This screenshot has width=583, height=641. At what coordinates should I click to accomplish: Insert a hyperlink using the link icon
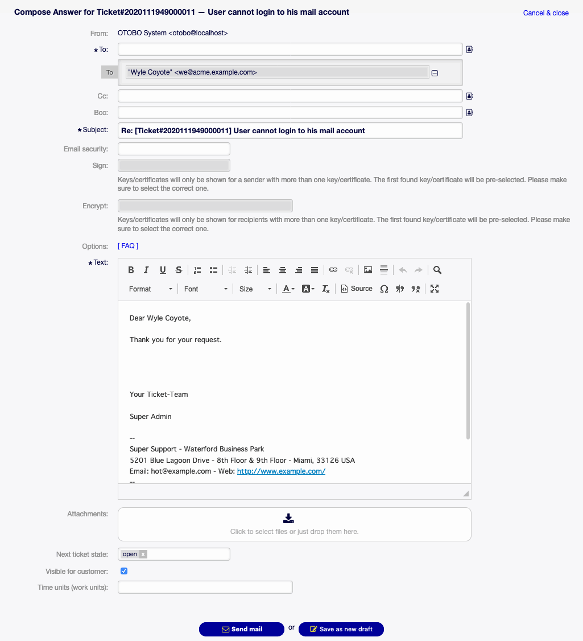point(333,270)
